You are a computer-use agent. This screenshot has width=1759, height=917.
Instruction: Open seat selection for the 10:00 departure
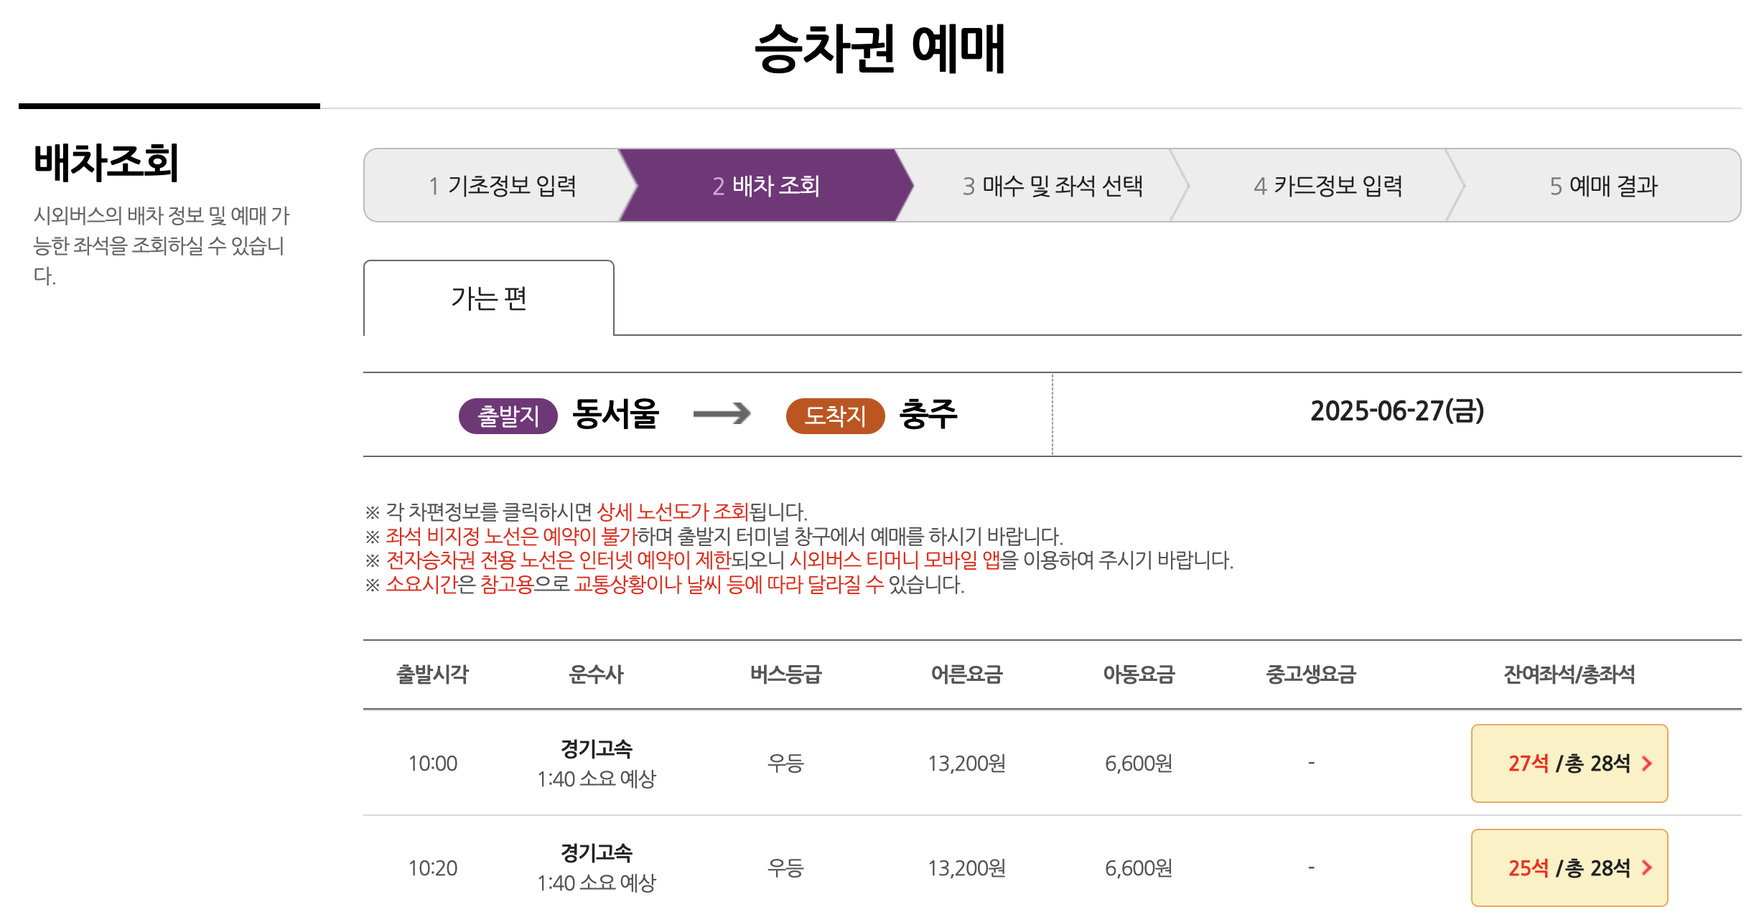pyautogui.click(x=1569, y=763)
